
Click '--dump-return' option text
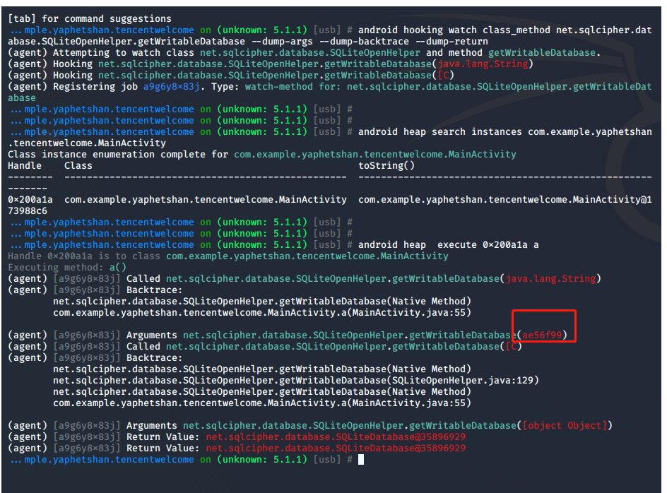[451, 42]
